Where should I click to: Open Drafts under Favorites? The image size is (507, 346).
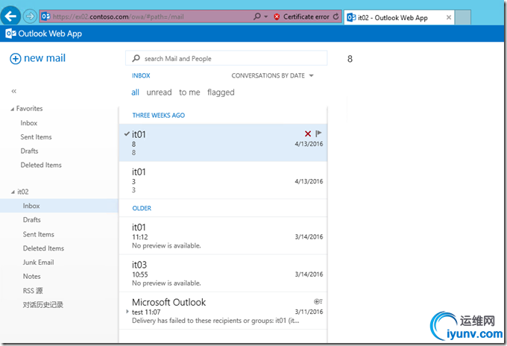pos(29,151)
